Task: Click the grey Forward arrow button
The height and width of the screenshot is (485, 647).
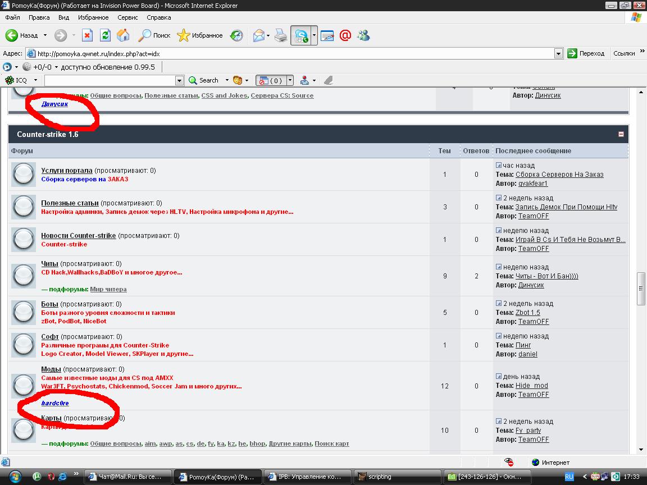Action: coord(61,35)
